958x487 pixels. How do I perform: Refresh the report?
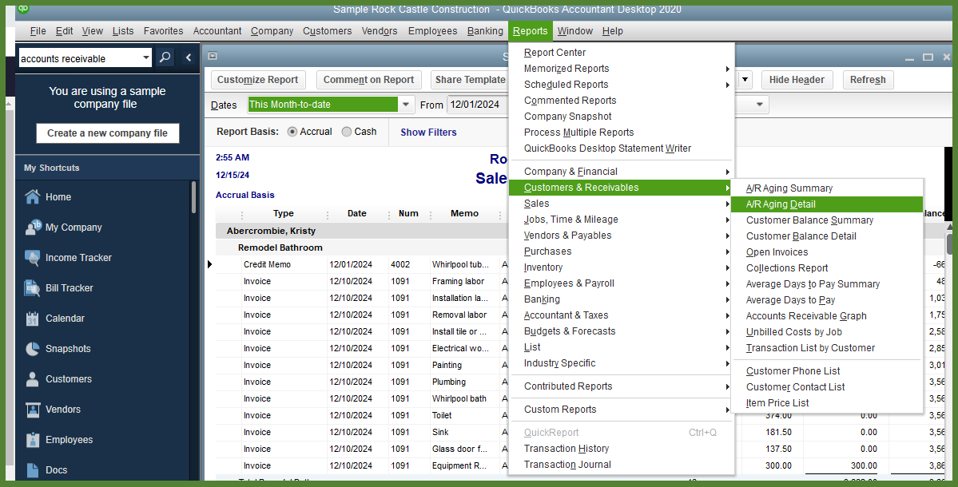pos(868,79)
